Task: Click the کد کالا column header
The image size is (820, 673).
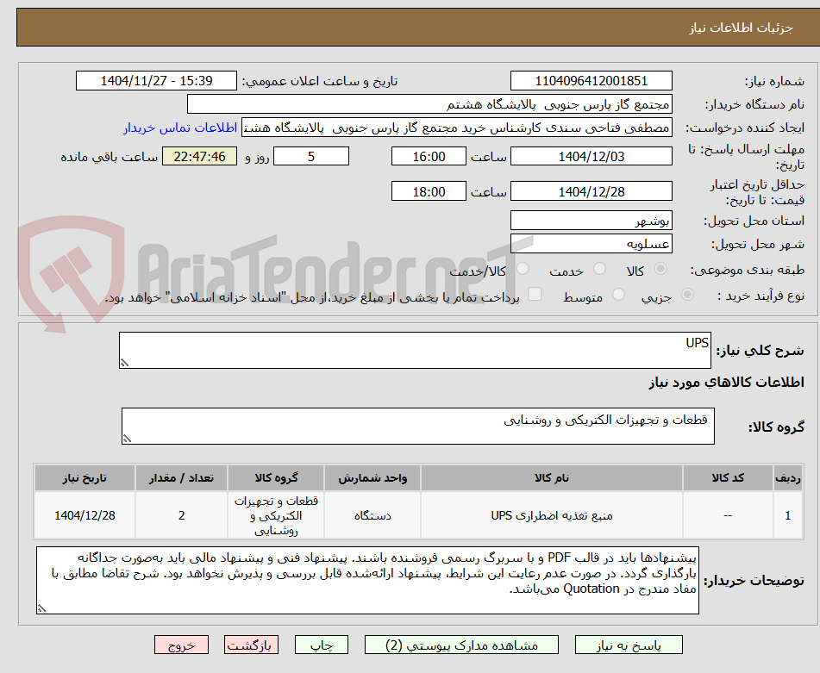Action: coord(728,477)
